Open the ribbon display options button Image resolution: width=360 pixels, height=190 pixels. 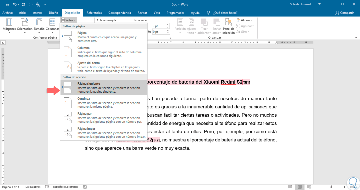(319, 4)
